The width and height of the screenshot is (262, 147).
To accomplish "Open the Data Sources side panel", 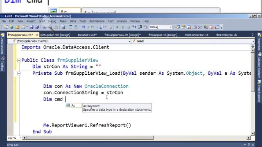I will pyautogui.click(x=2, y=44).
